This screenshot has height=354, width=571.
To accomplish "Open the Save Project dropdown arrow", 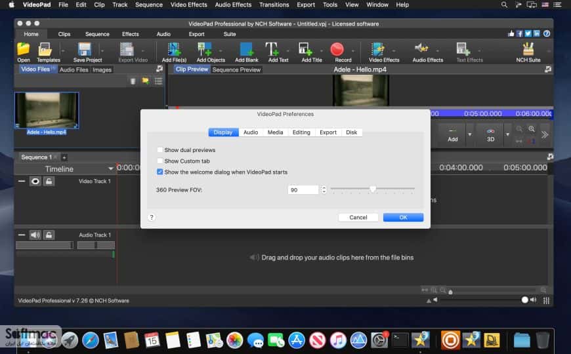I will (x=102, y=51).
